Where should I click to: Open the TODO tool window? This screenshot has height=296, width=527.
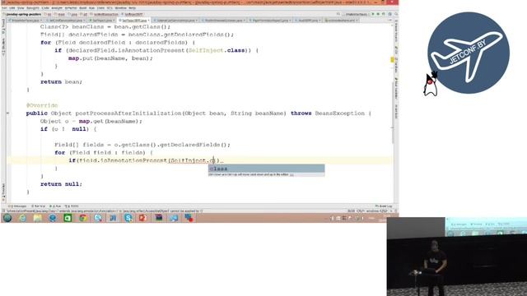tap(72, 206)
